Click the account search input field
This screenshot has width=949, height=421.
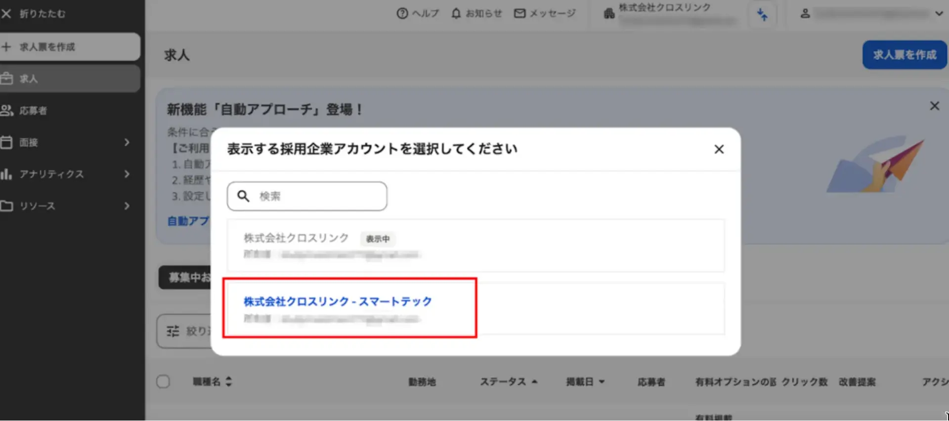pyautogui.click(x=316, y=196)
